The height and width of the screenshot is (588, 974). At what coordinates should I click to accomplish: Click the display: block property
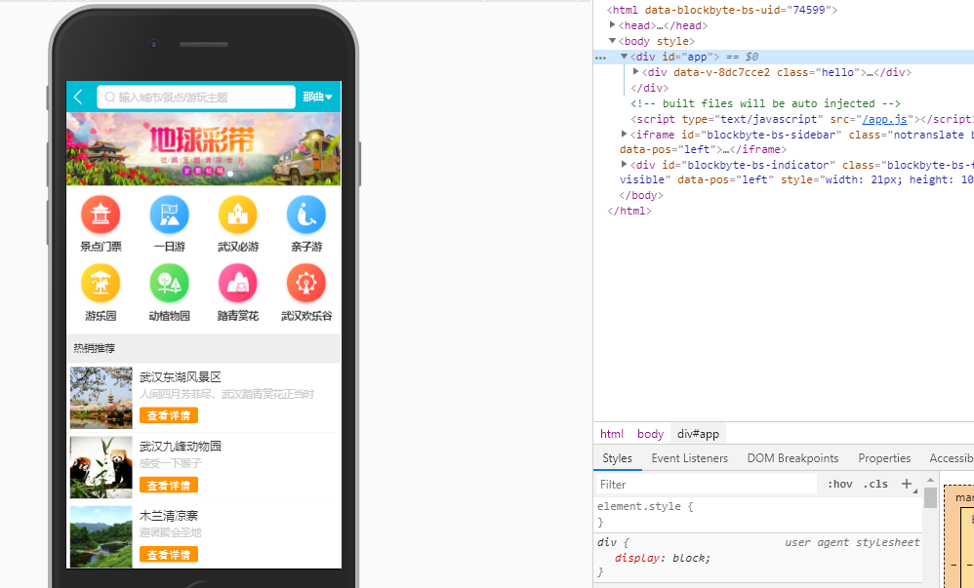662,558
